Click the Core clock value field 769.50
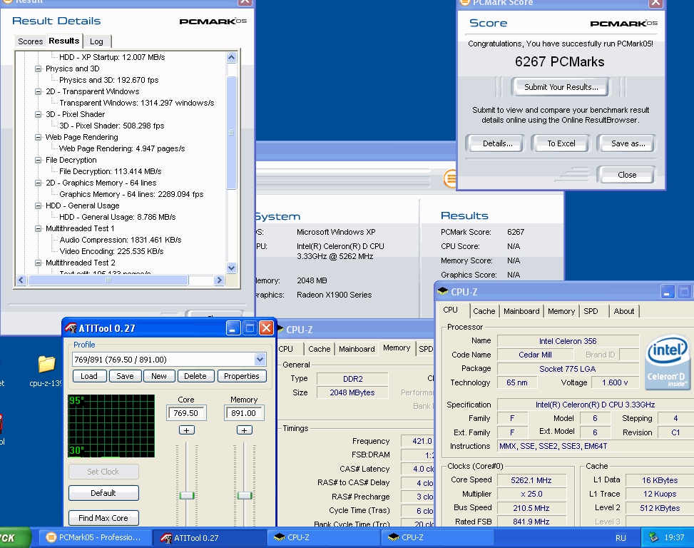This screenshot has width=694, height=548. (186, 413)
